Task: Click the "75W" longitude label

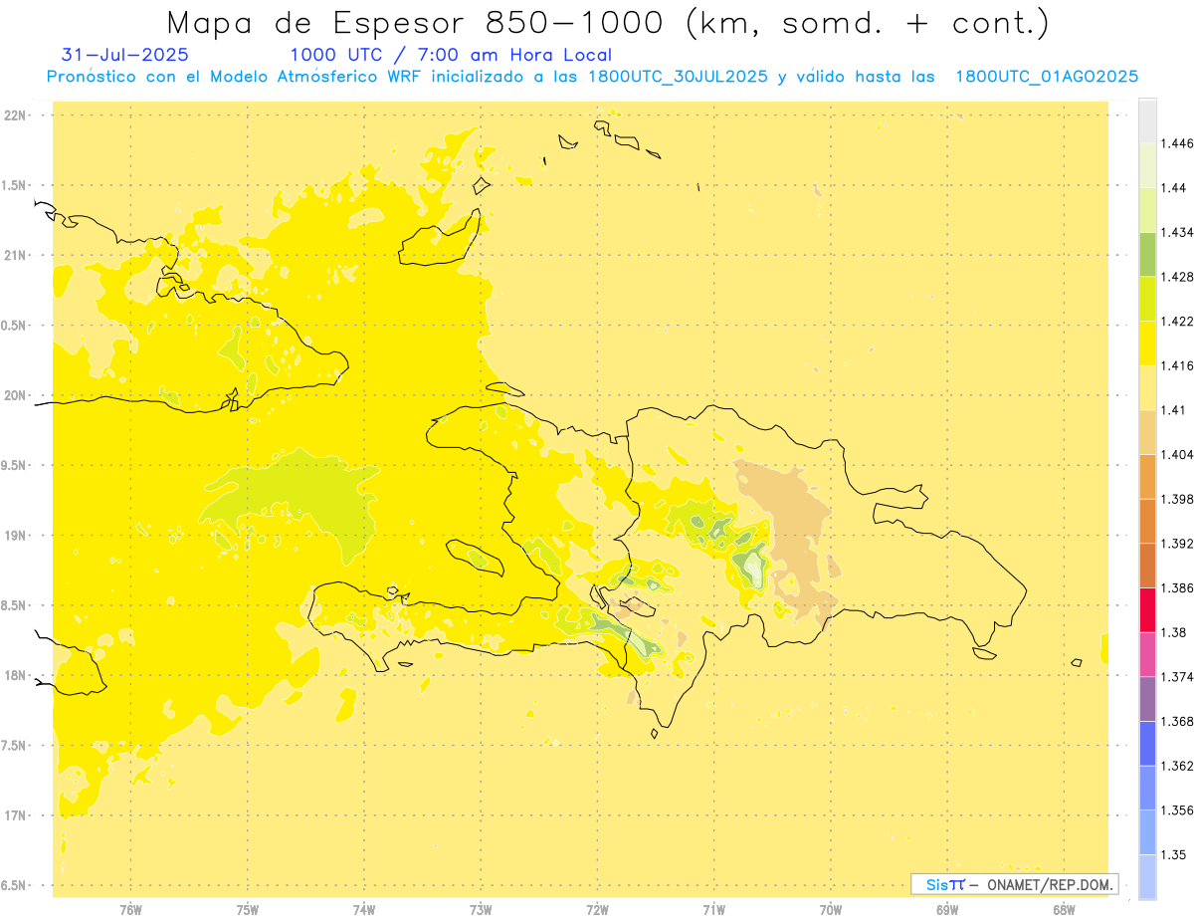Action: (248, 909)
